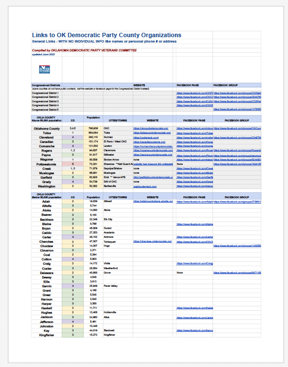Open Adair county website link

point(153,201)
